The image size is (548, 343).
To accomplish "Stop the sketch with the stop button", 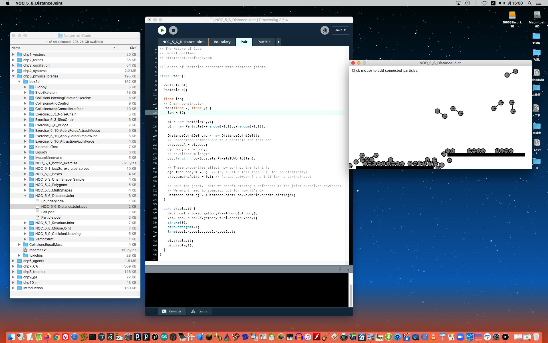I will 173,30.
